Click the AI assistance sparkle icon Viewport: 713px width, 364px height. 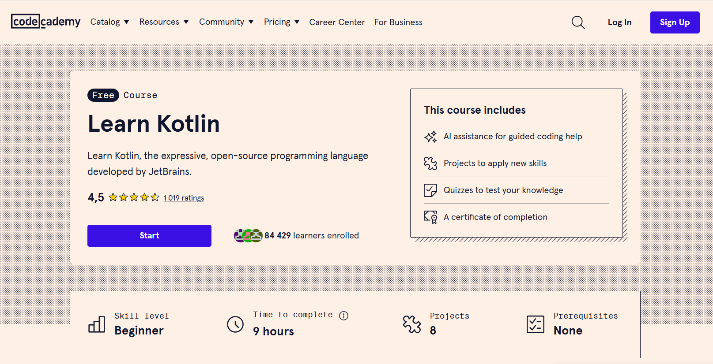pyautogui.click(x=430, y=137)
